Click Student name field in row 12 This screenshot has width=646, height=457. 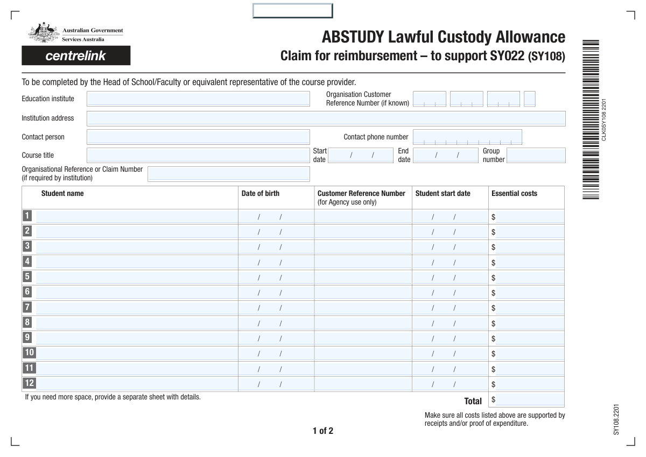(137, 384)
